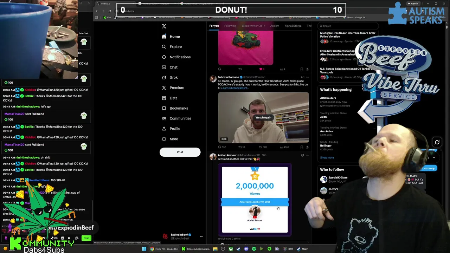Open the X logo home link
The height and width of the screenshot is (253, 450).
[x=164, y=26]
